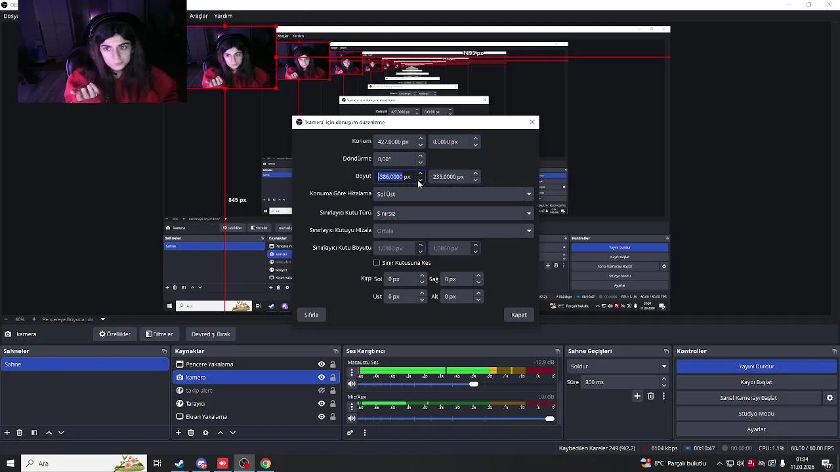Undock the Ses Karıştırıcı panel
Image resolution: width=840 pixels, height=472 pixels.
click(x=558, y=351)
